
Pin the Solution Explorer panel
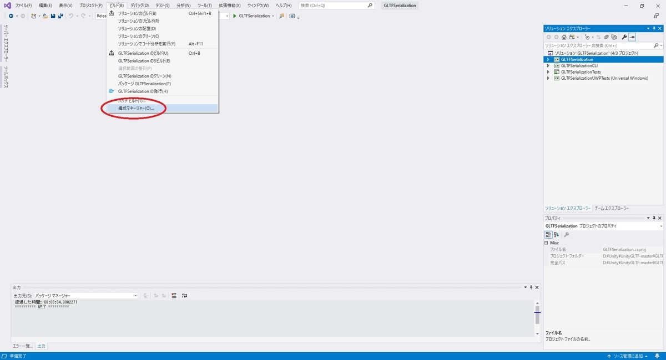tap(654, 28)
